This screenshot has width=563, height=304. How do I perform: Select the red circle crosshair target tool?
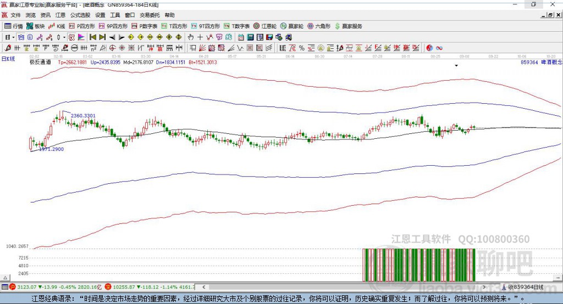(x=112, y=48)
